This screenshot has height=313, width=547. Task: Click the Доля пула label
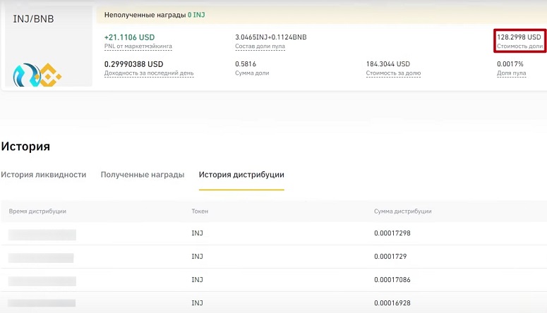(x=512, y=73)
